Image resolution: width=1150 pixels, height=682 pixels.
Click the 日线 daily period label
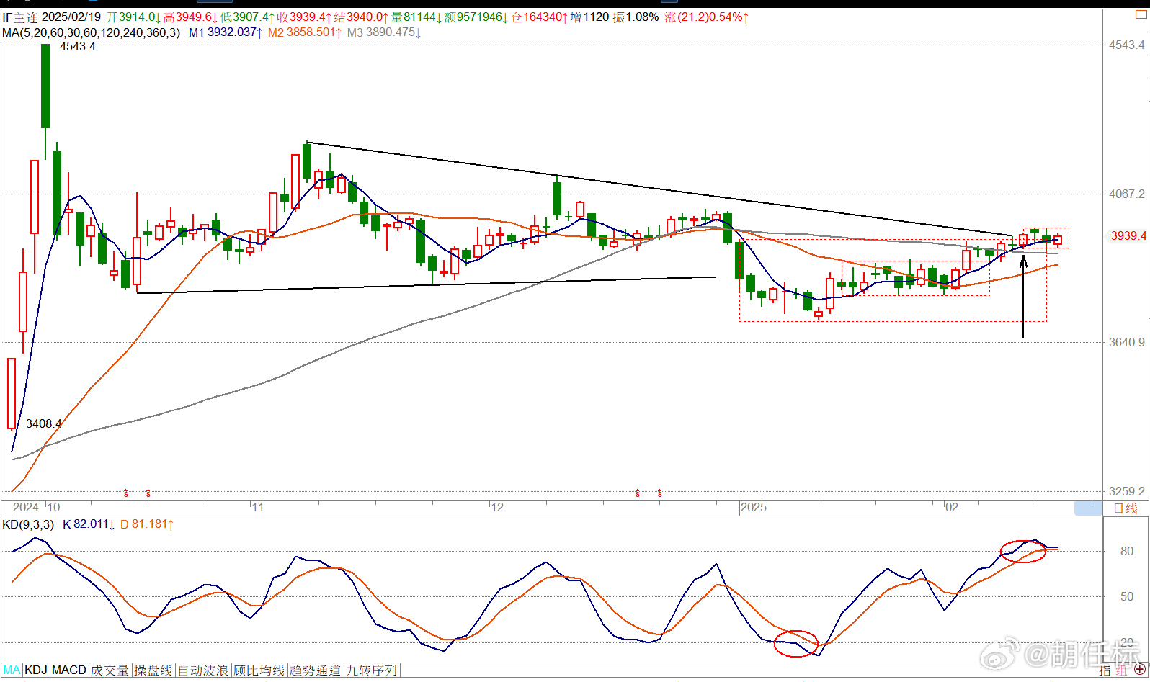(x=1126, y=508)
